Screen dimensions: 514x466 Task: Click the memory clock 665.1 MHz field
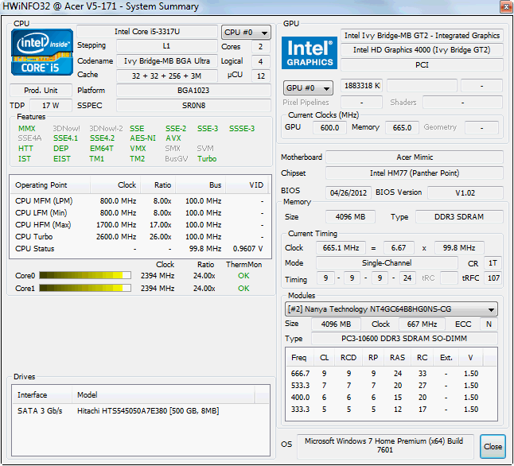pyautogui.click(x=341, y=248)
